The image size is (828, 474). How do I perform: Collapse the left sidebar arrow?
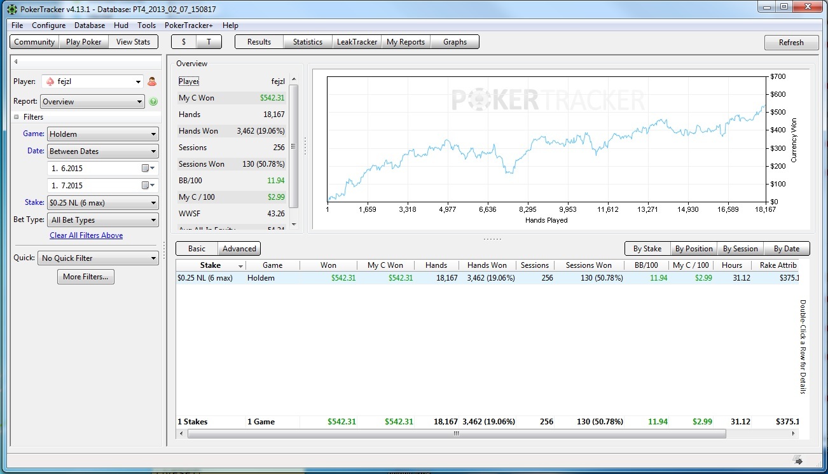coord(16,62)
